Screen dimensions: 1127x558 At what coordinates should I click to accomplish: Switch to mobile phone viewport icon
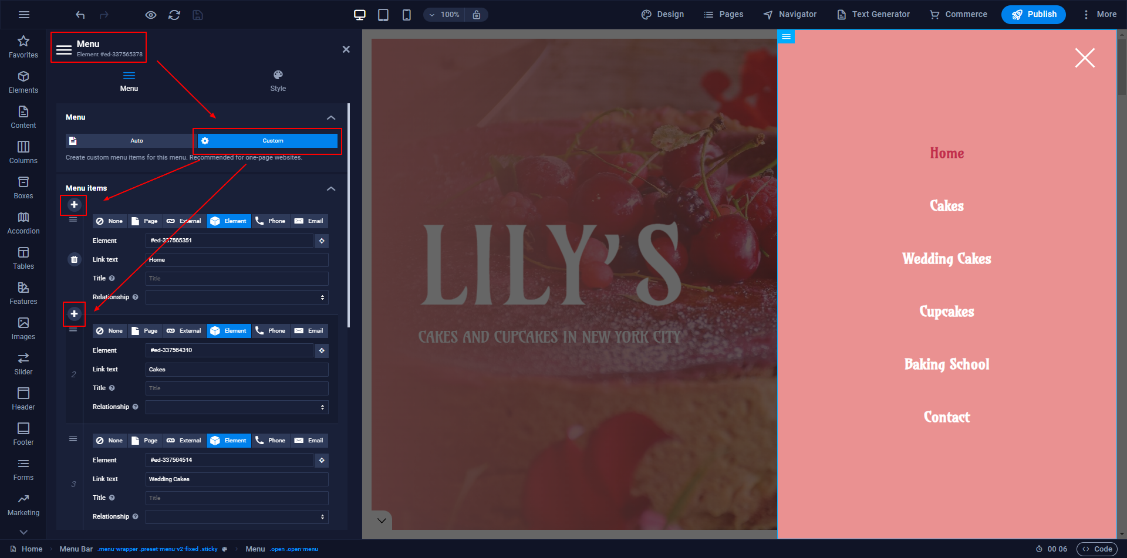(406, 15)
